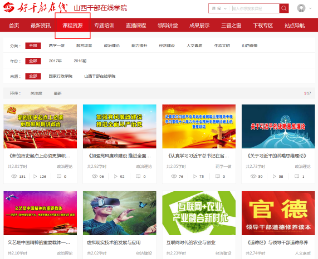This screenshot has height=259, width=318.
Task: Click the 1:17 page indicator
Action: [307, 93]
